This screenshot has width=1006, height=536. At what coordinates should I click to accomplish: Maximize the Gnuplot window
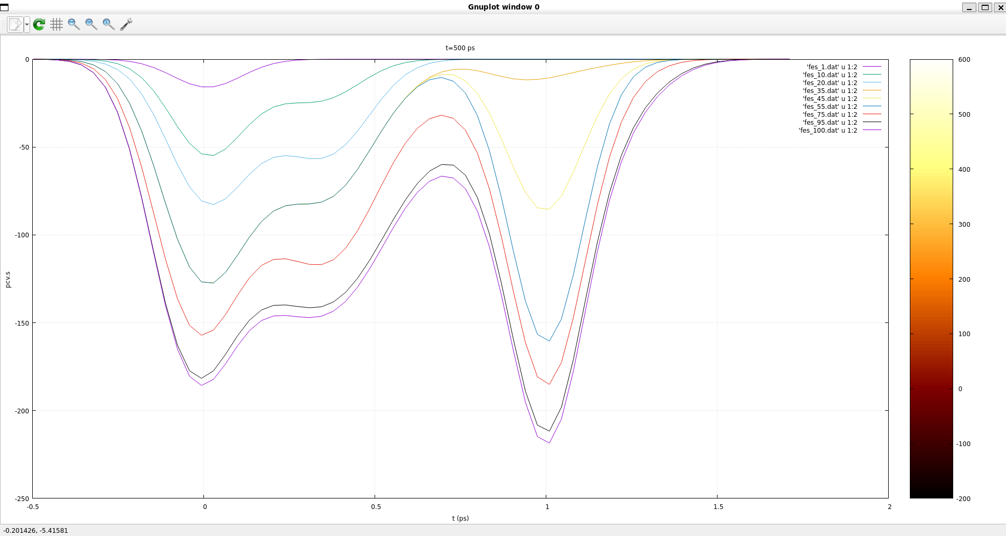click(x=985, y=7)
